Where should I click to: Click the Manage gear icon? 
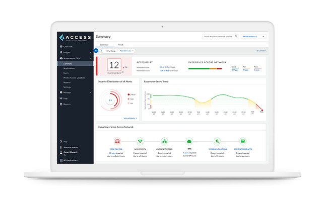[x=61, y=92]
